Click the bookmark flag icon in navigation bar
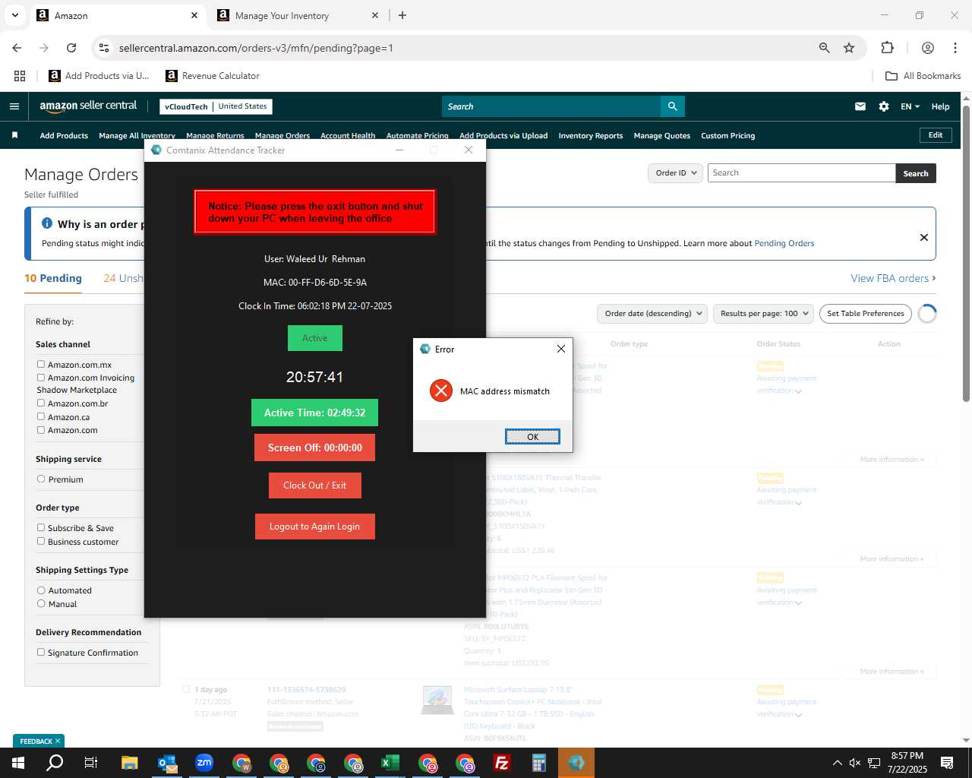The image size is (972, 778). [14, 135]
